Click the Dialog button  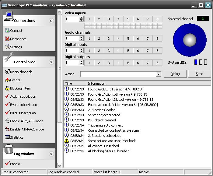tap(175, 74)
